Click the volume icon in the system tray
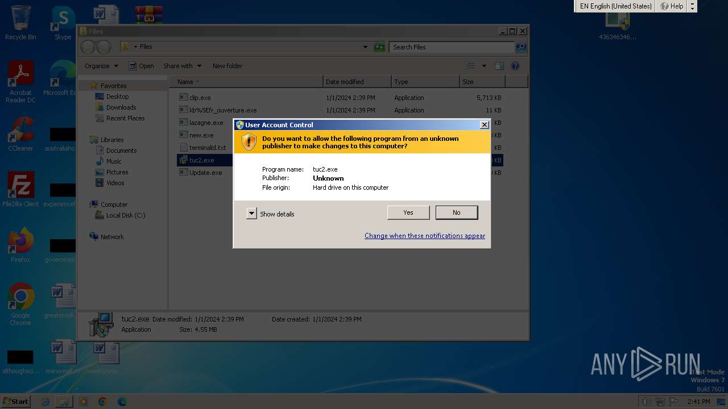Screen dimensions: 728x409 [x=646, y=402]
